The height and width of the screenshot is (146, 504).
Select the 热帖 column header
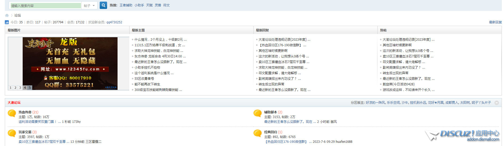[x=383, y=30]
